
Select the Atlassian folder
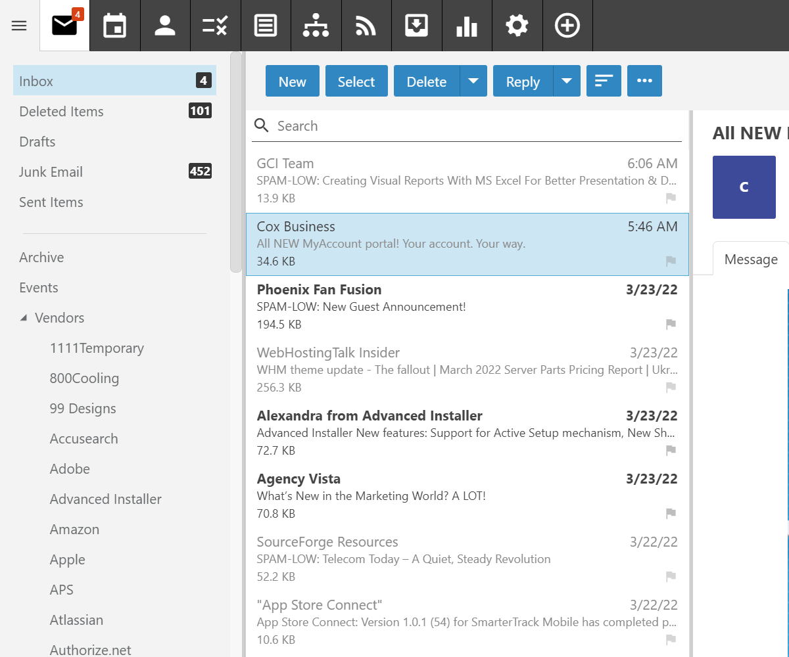click(x=76, y=620)
